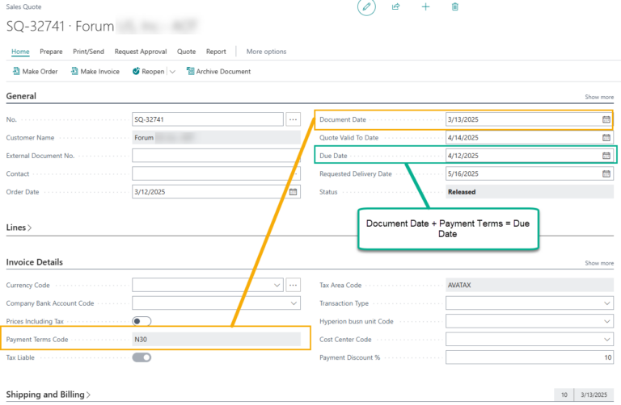Open the Print/Send menu tab

click(88, 52)
